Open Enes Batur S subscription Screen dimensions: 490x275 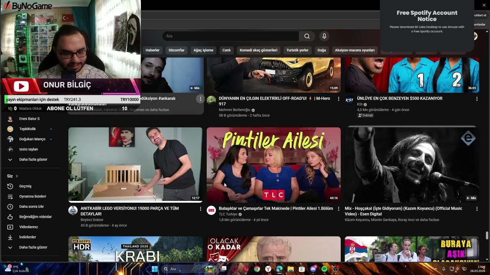point(29,119)
